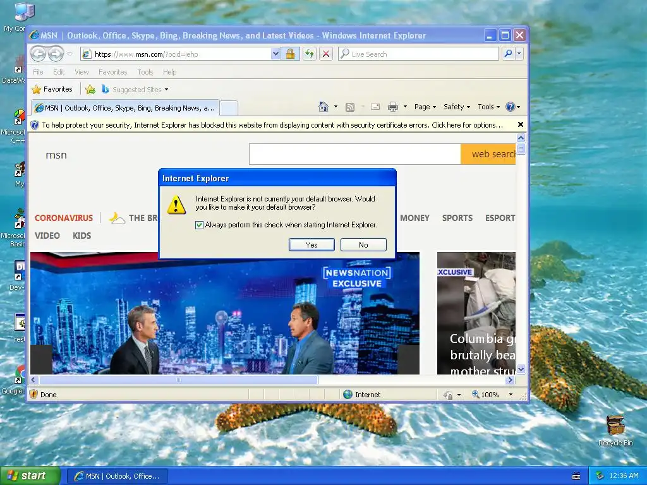This screenshot has width=647, height=485.
Task: Click the MSN taskbar window button
Action: [117, 476]
